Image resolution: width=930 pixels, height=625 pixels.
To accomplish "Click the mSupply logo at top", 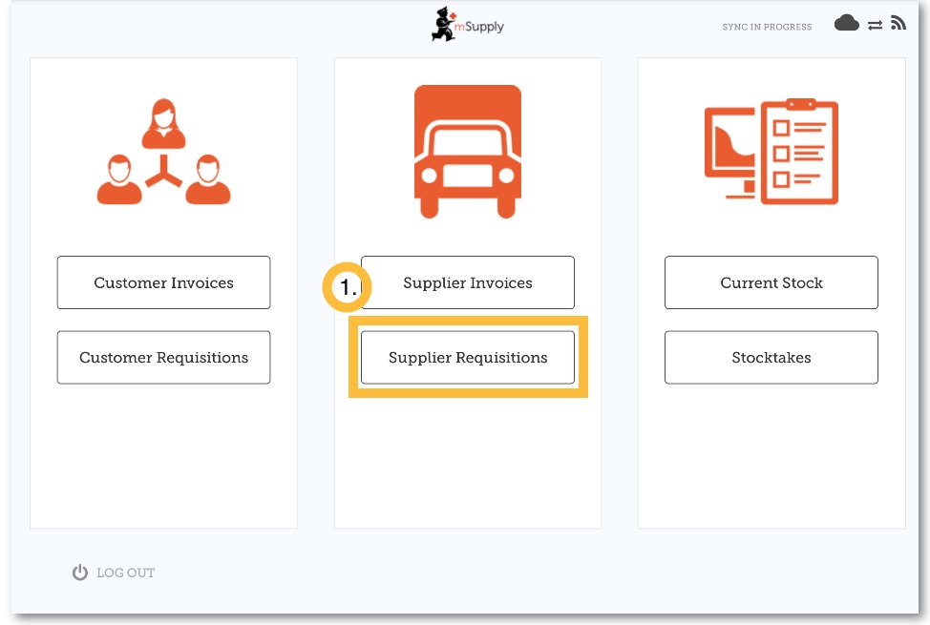I will [467, 26].
